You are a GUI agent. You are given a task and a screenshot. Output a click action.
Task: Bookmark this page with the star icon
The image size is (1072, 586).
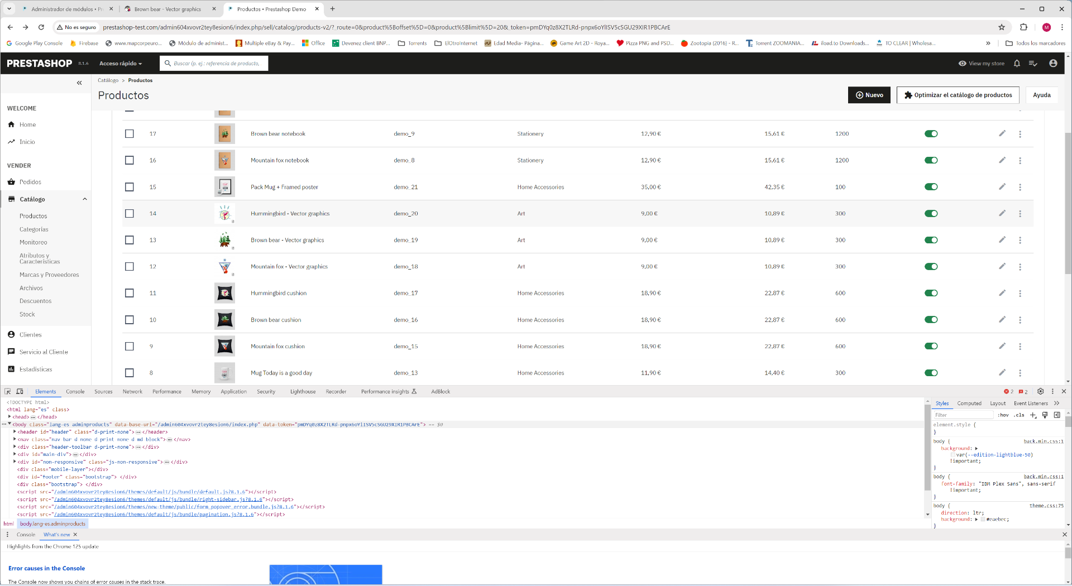[1002, 27]
